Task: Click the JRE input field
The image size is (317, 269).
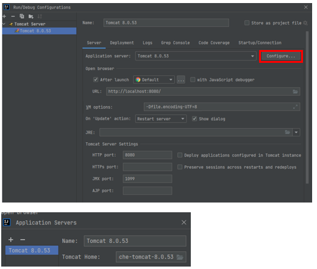Action: point(196,132)
